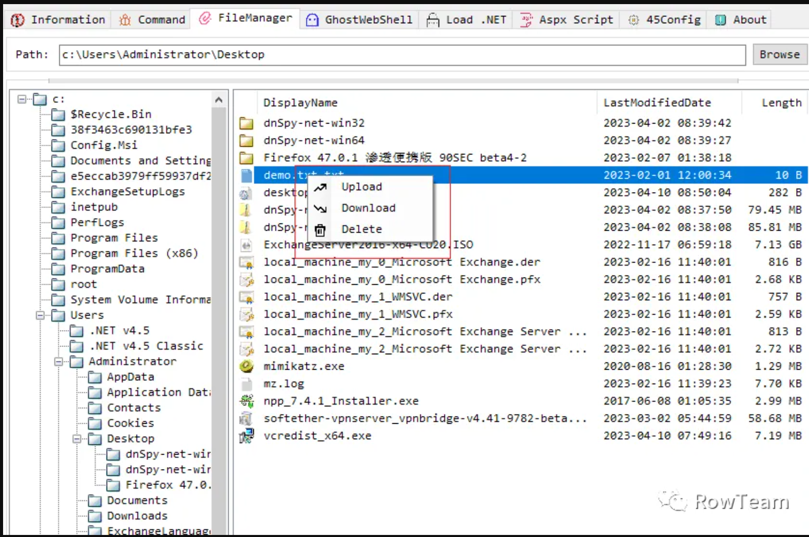This screenshot has width=809, height=537.
Task: Click the mimikatz.exe kiwi icon
Action: pos(247,366)
